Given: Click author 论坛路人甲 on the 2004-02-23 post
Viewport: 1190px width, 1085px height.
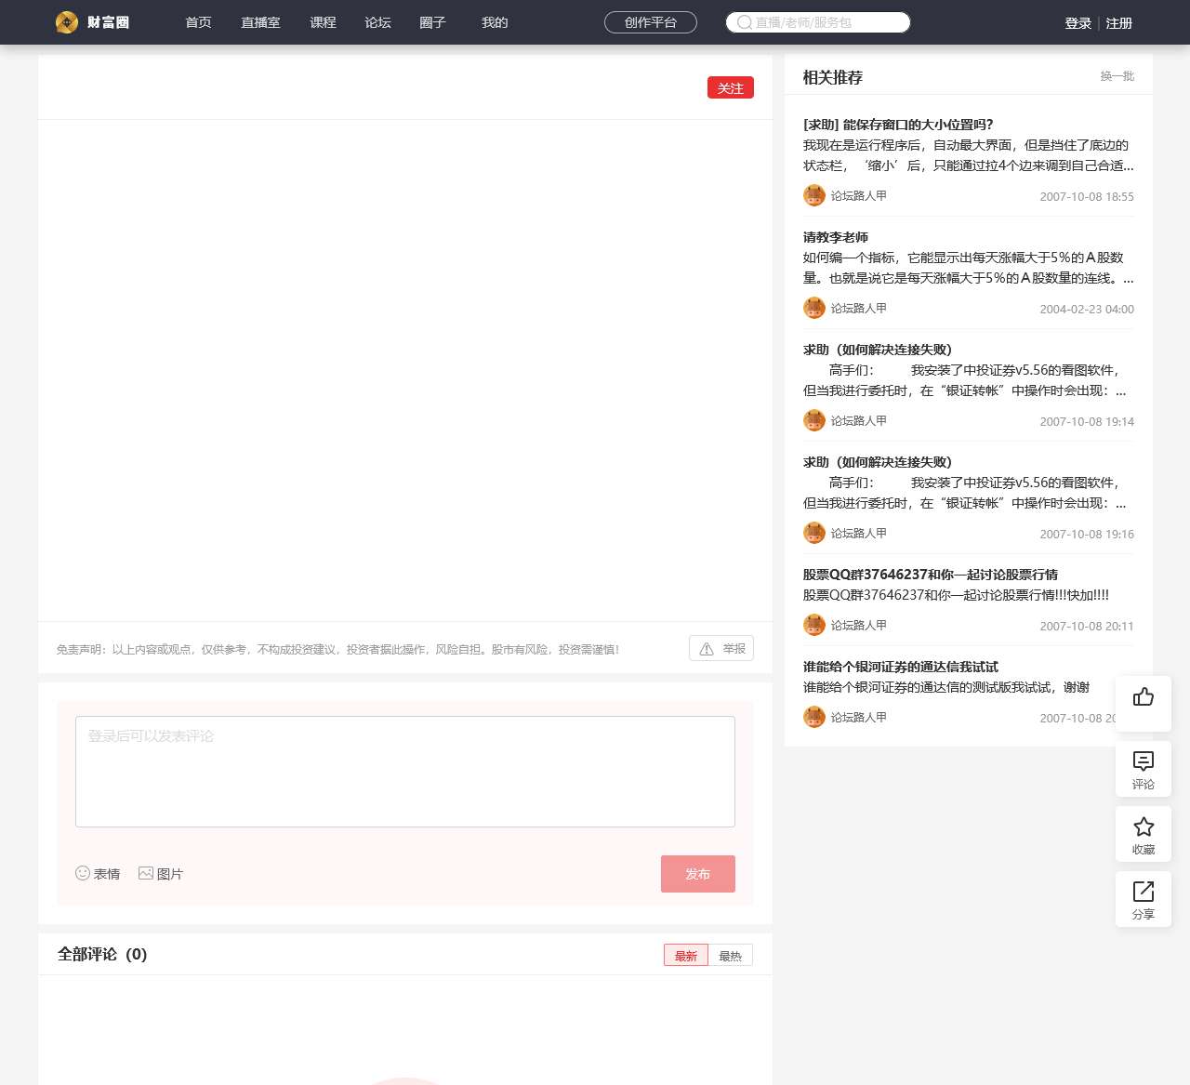Looking at the screenshot, I should [x=859, y=309].
